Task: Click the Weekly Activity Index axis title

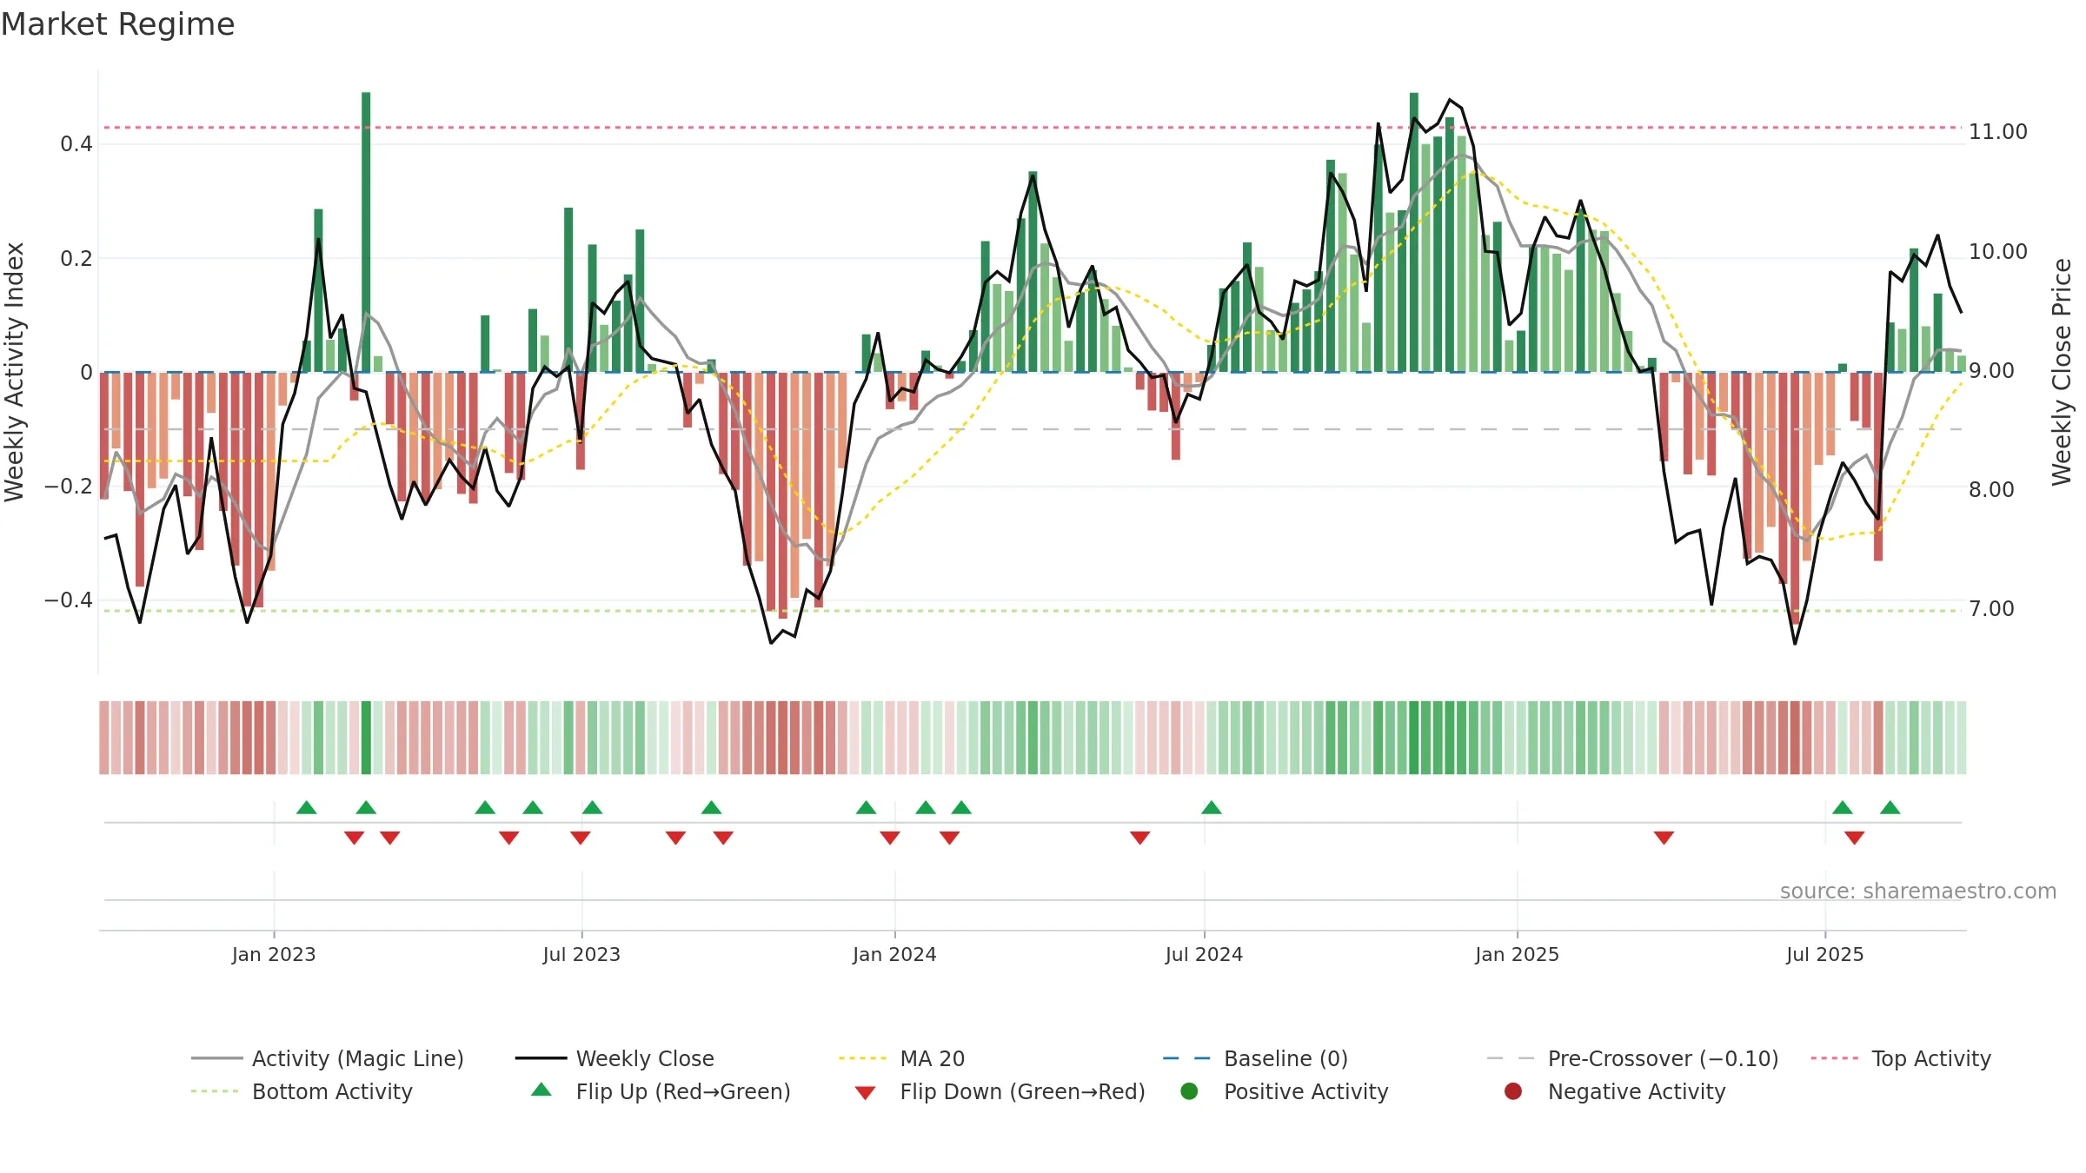Action: pyautogui.click(x=14, y=372)
